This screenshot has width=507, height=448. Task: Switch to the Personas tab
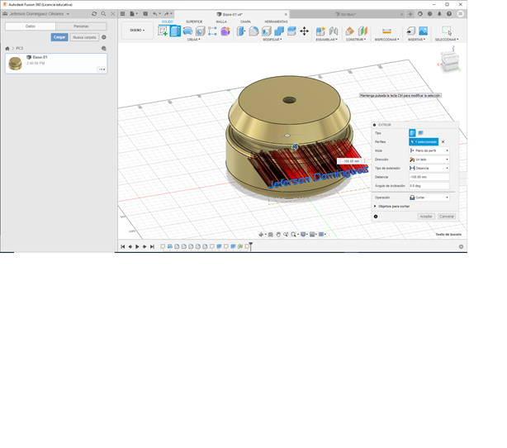[81, 26]
